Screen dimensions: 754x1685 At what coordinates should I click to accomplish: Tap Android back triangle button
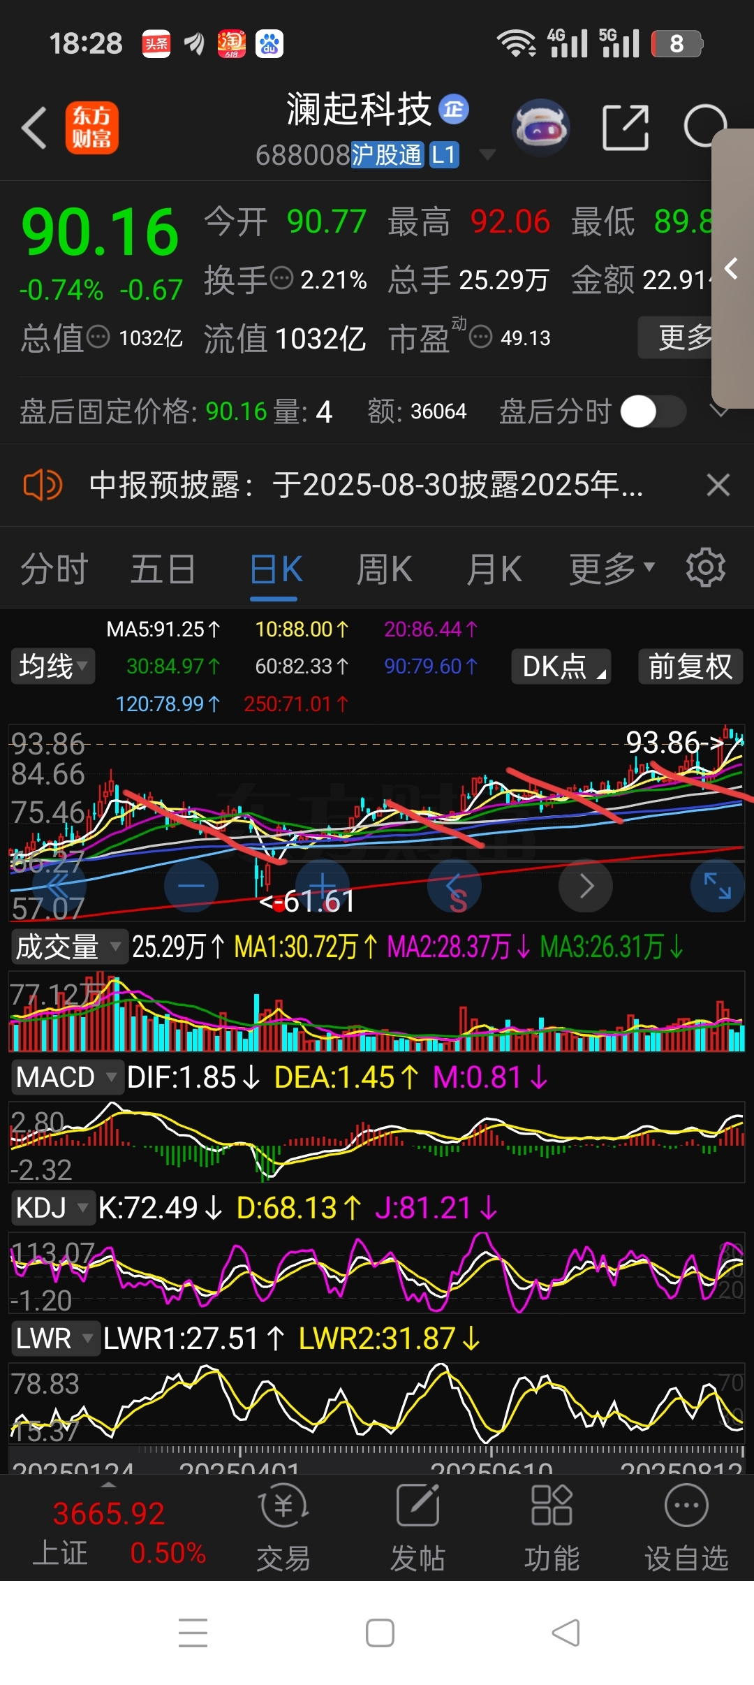click(x=565, y=1633)
